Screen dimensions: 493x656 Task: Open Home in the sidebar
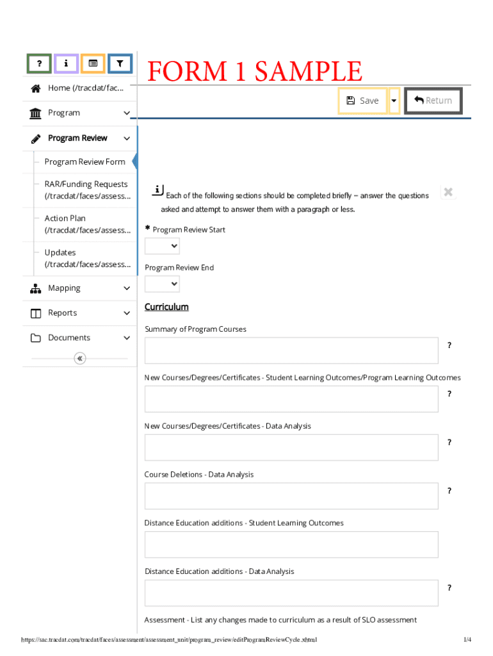click(x=79, y=88)
